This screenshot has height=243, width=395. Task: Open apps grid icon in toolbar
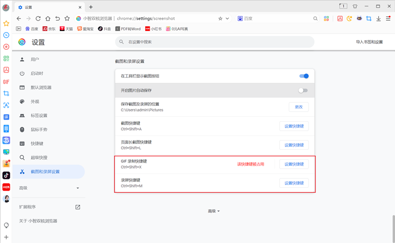[x=326, y=18]
